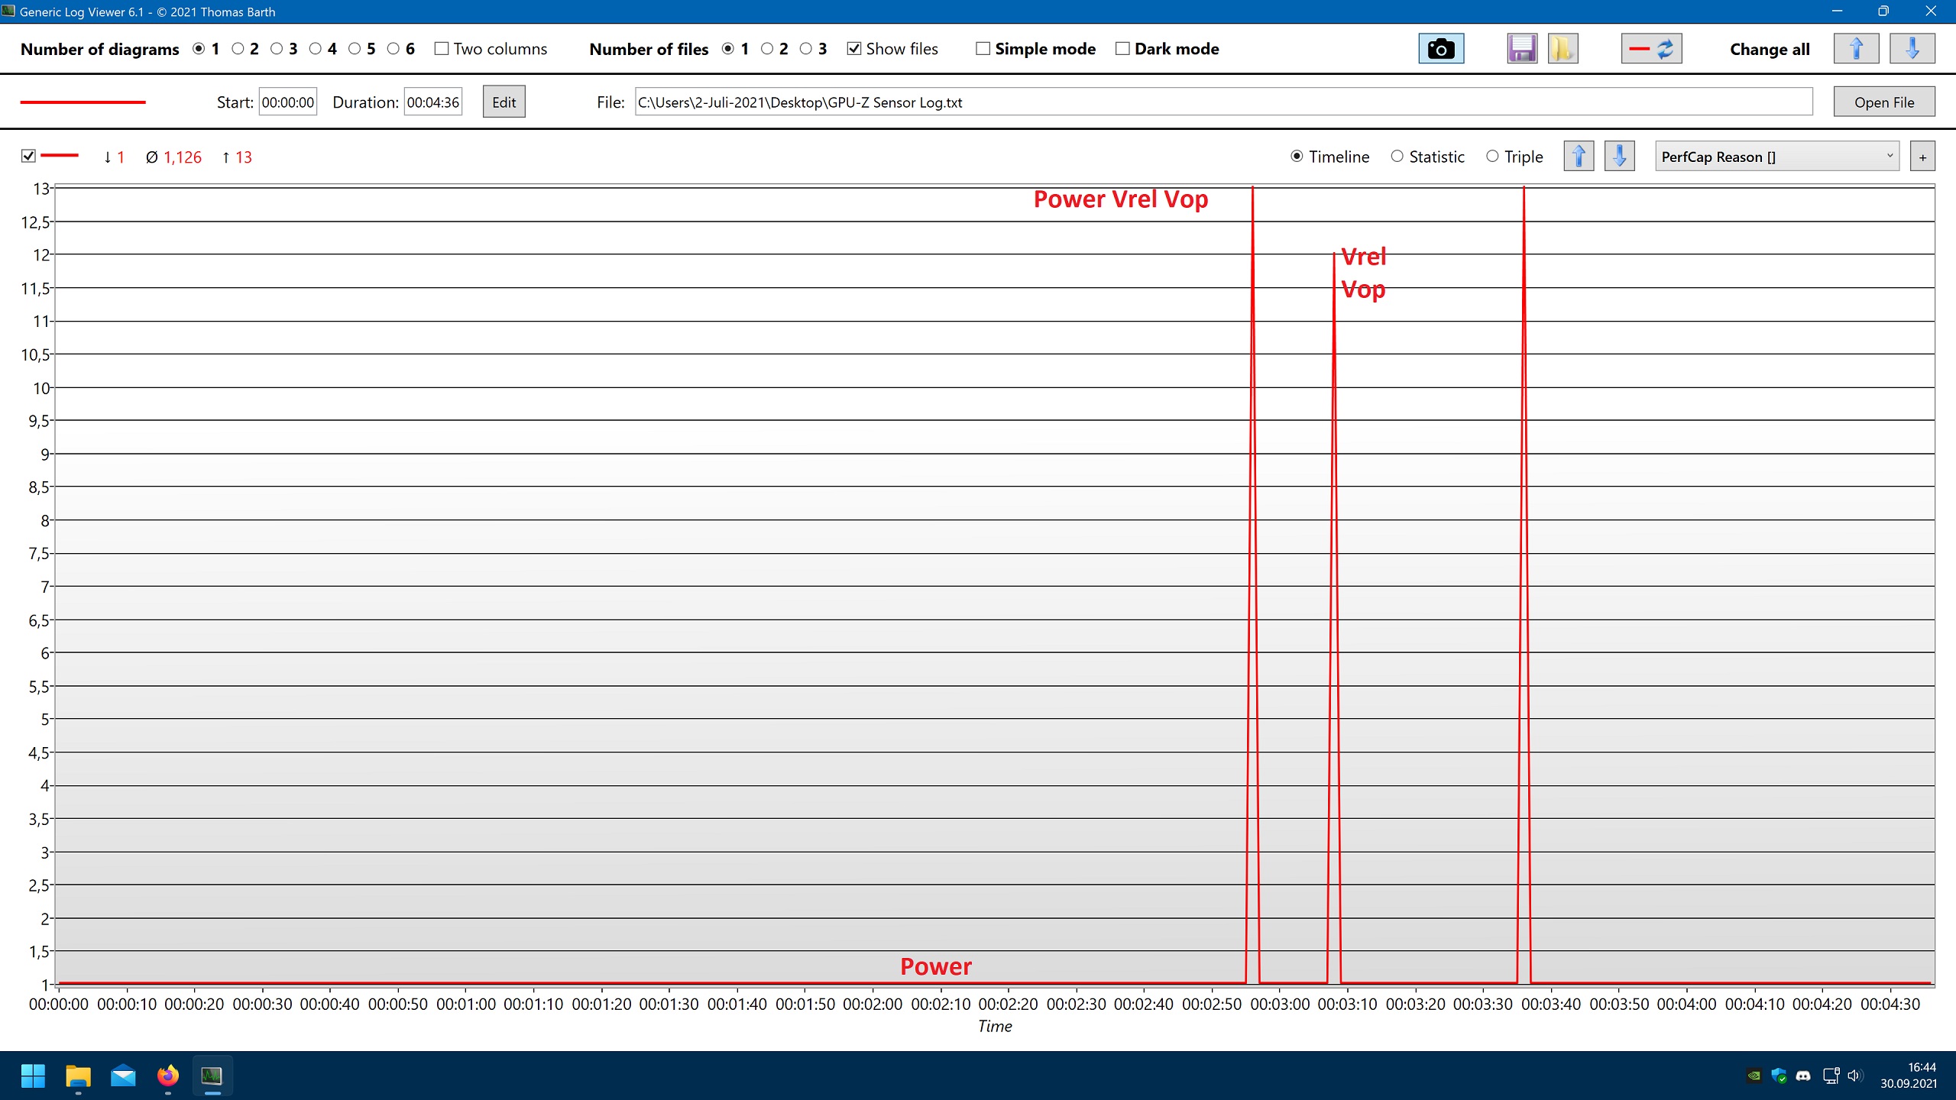
Task: Set number of files to 1
Action: point(728,49)
